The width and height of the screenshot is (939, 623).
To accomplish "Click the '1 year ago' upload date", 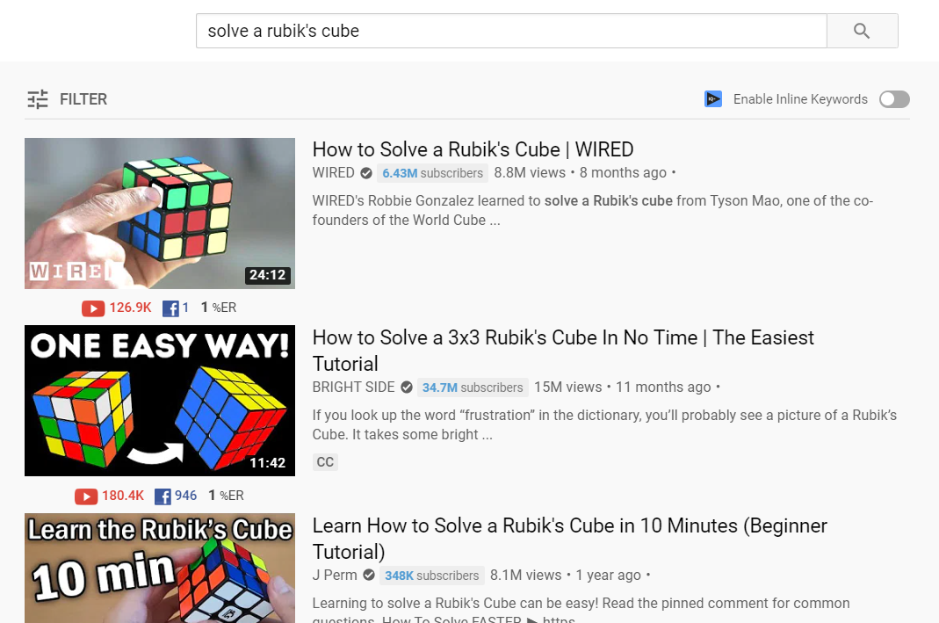I will point(609,575).
